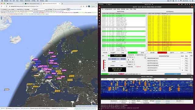Toggle the CQ only checkbox
The image size is (195, 110).
pos(105,53)
